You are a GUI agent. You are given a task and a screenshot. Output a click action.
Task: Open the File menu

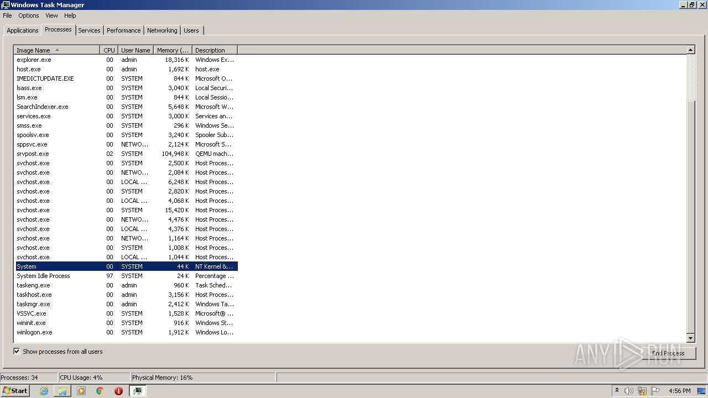(7, 15)
